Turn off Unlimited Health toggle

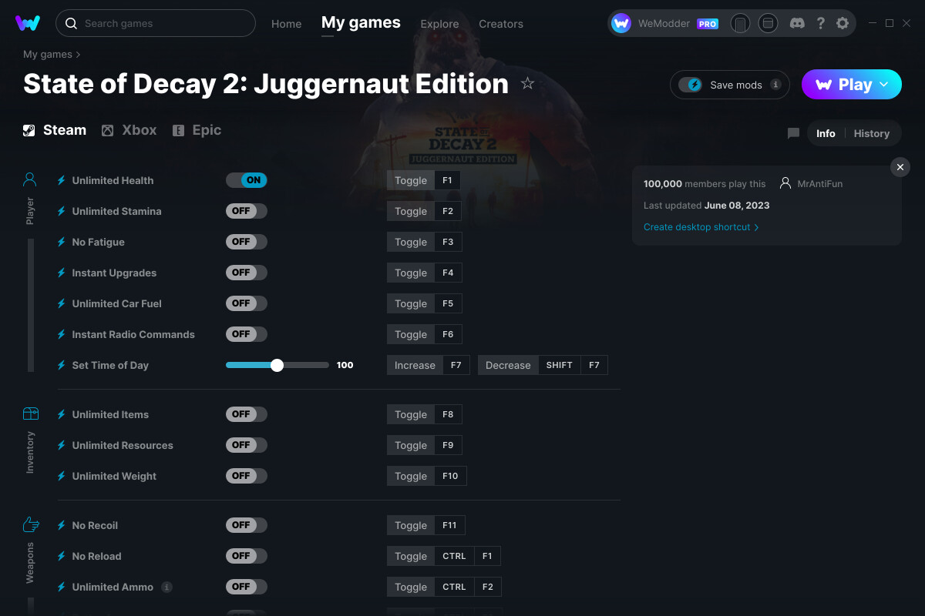pos(247,180)
